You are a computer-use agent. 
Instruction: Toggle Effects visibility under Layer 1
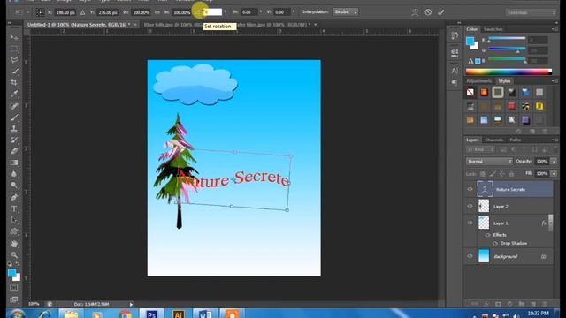(x=488, y=235)
